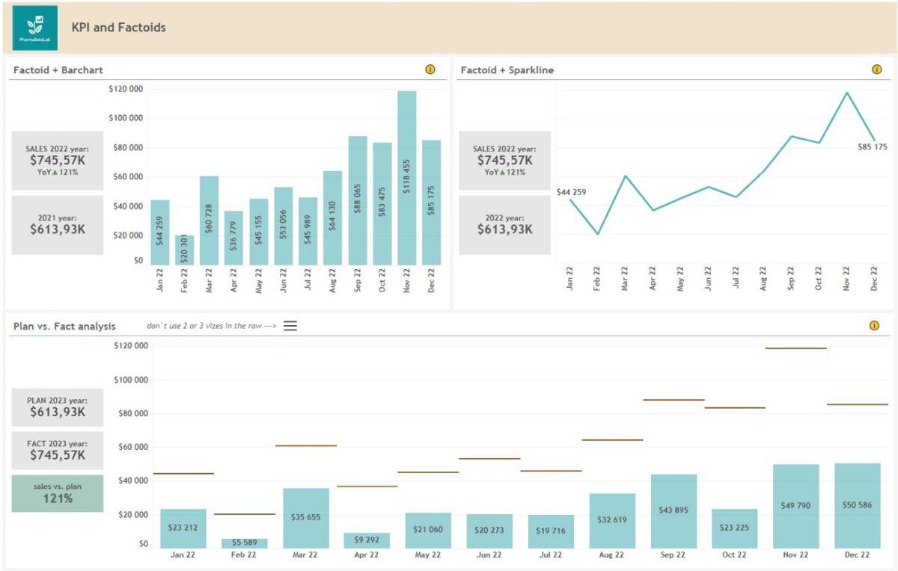The width and height of the screenshot is (898, 571).
Task: Click the Plan vs. Fact bar labeled $43 895
Action: point(674,511)
